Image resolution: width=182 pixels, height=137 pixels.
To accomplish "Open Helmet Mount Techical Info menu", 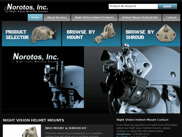I will [x=140, y=17].
